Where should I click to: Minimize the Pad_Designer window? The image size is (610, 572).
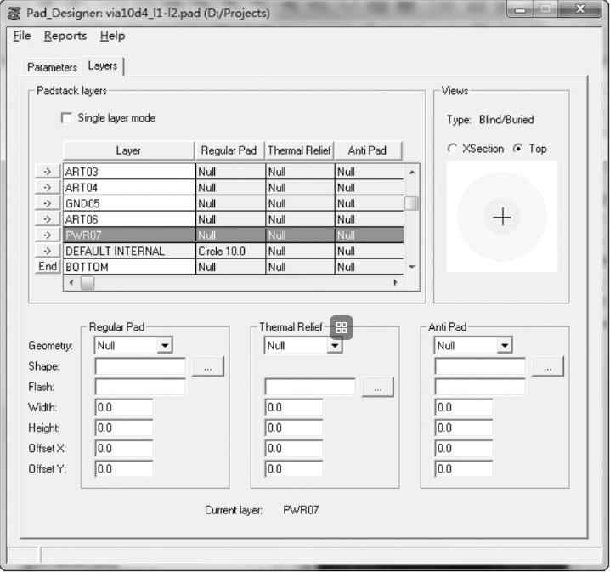[520, 9]
